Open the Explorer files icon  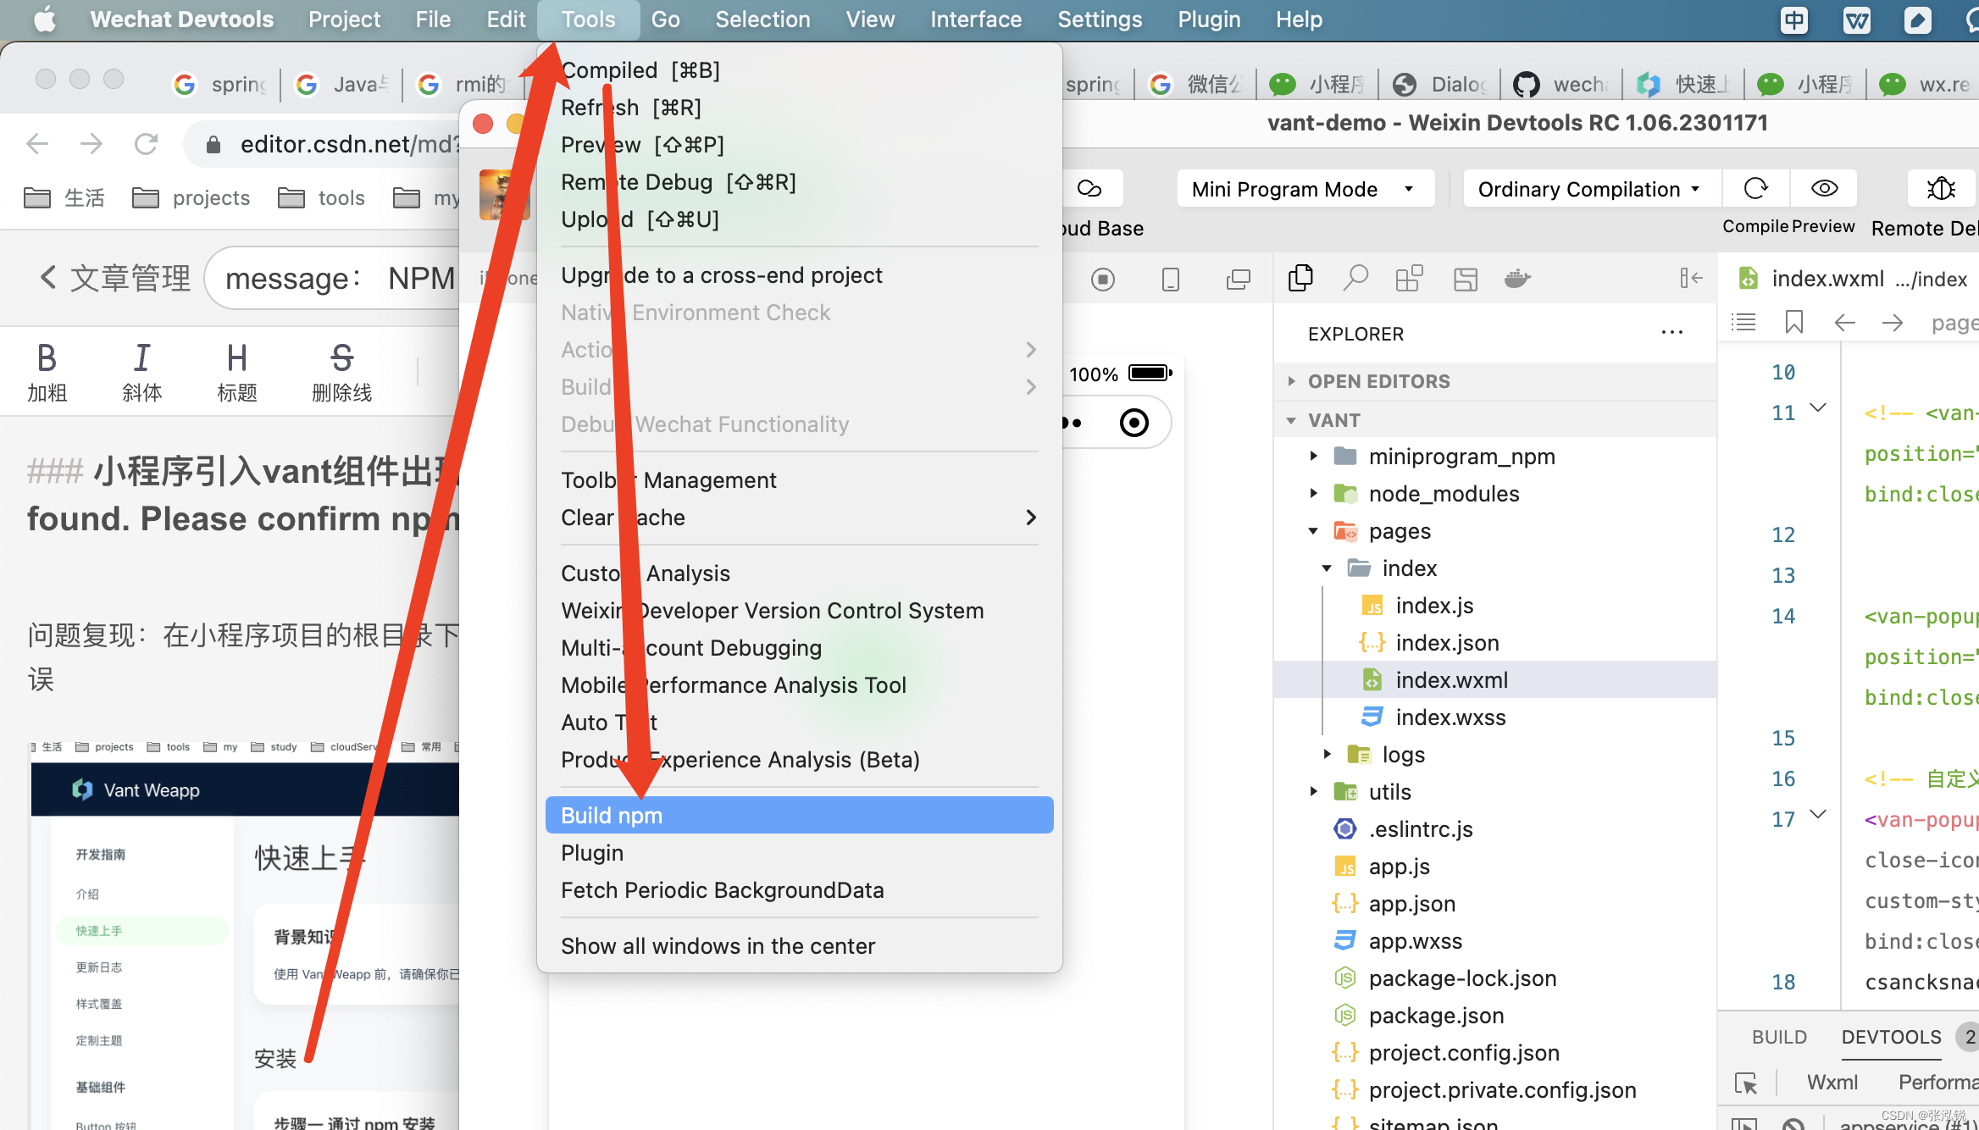click(1300, 279)
